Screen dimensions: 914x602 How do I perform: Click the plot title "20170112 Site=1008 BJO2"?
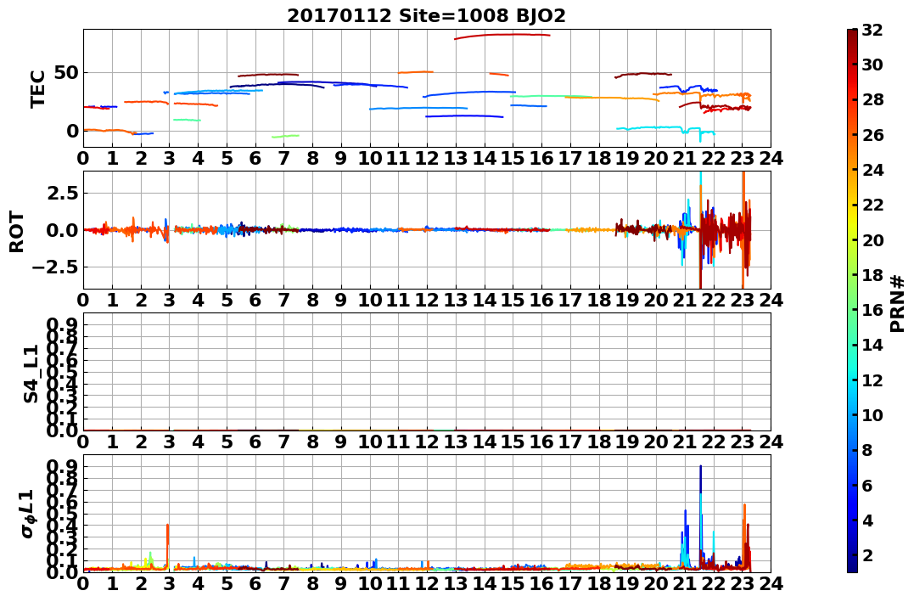tap(426, 16)
